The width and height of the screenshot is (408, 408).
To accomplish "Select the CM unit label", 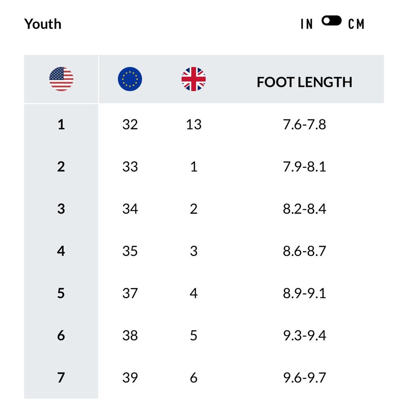I will [356, 24].
